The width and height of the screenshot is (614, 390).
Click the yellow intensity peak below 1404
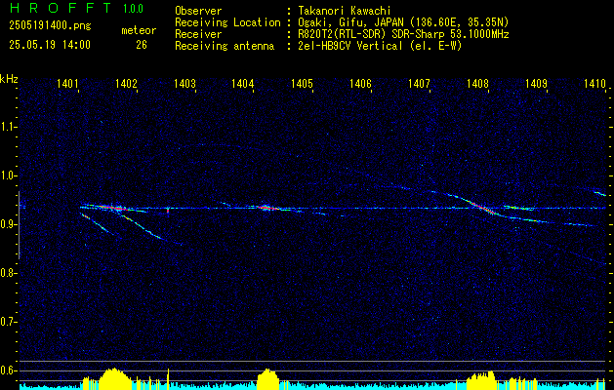[x=267, y=378]
